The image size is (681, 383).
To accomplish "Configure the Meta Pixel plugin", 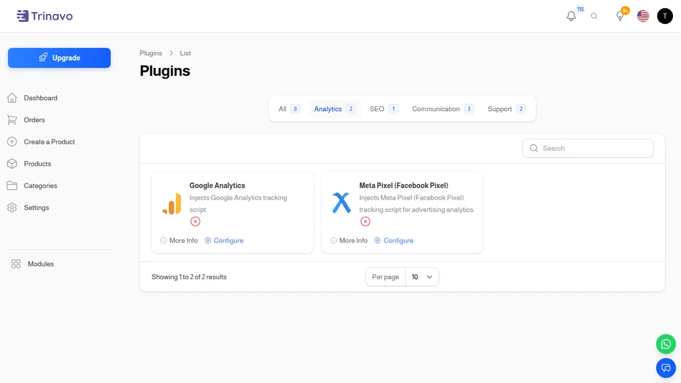I will point(394,241).
